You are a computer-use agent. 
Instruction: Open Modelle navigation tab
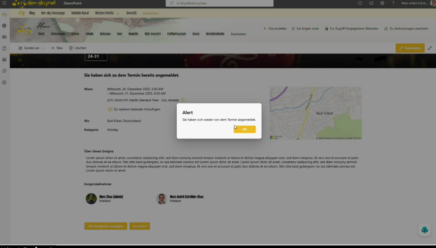point(133,34)
